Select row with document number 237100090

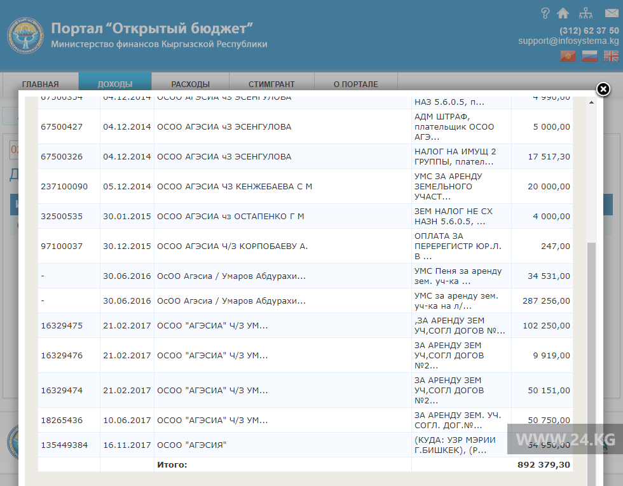[x=65, y=186]
